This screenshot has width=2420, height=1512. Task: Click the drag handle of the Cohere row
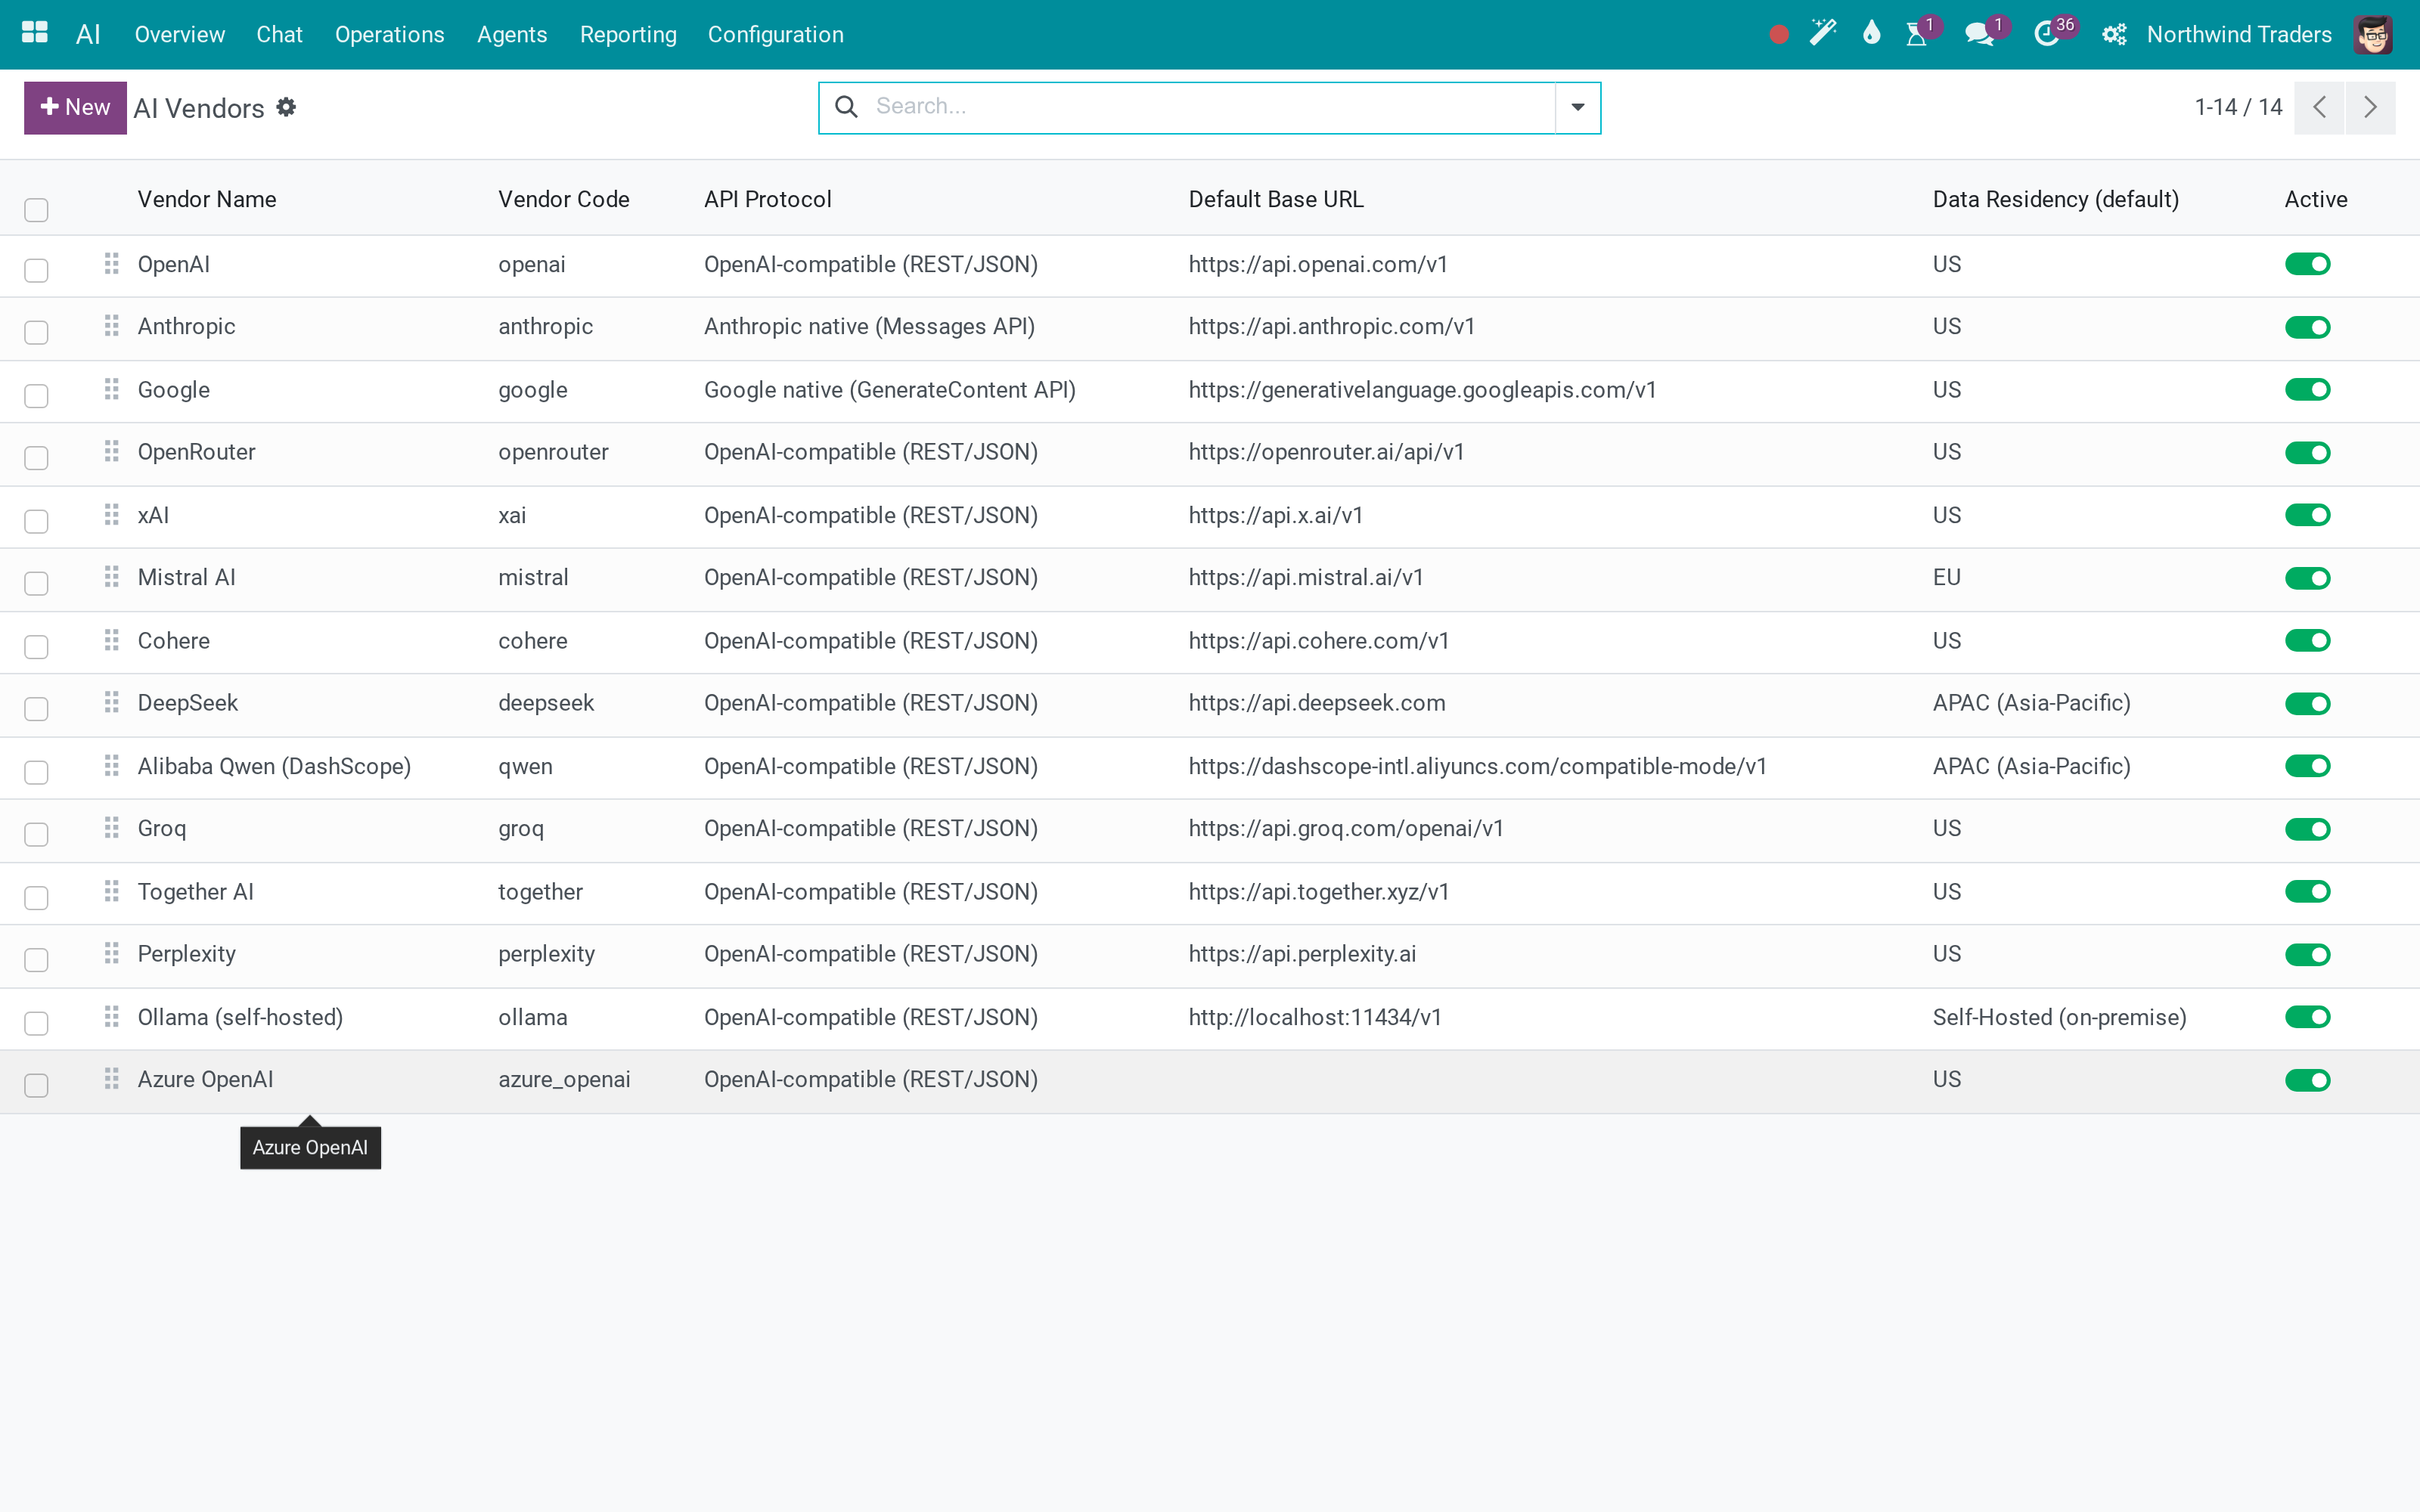coord(111,640)
